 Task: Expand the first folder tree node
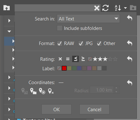[x=9, y=20]
